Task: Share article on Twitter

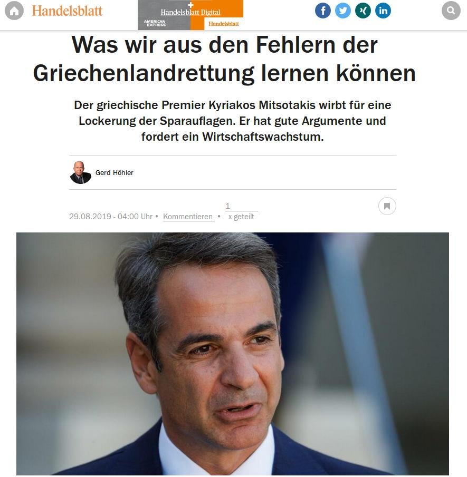Action: click(342, 11)
